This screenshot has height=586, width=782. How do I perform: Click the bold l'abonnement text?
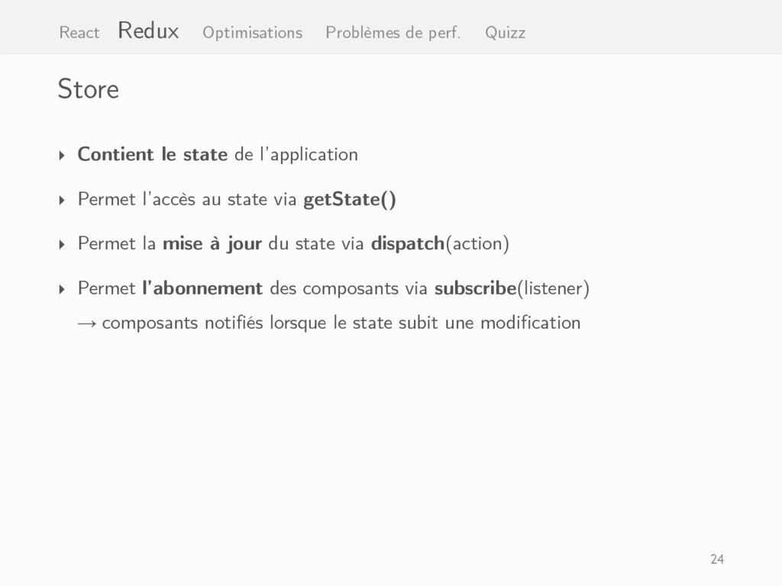point(202,288)
